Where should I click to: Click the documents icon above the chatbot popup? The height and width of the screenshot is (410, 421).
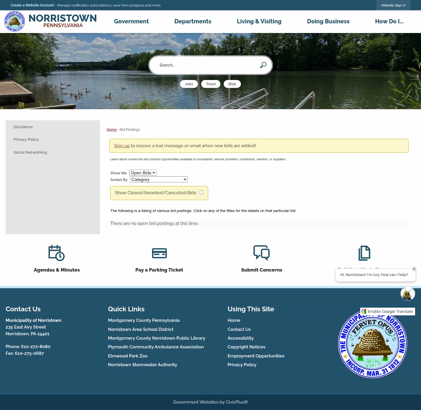coord(364,253)
